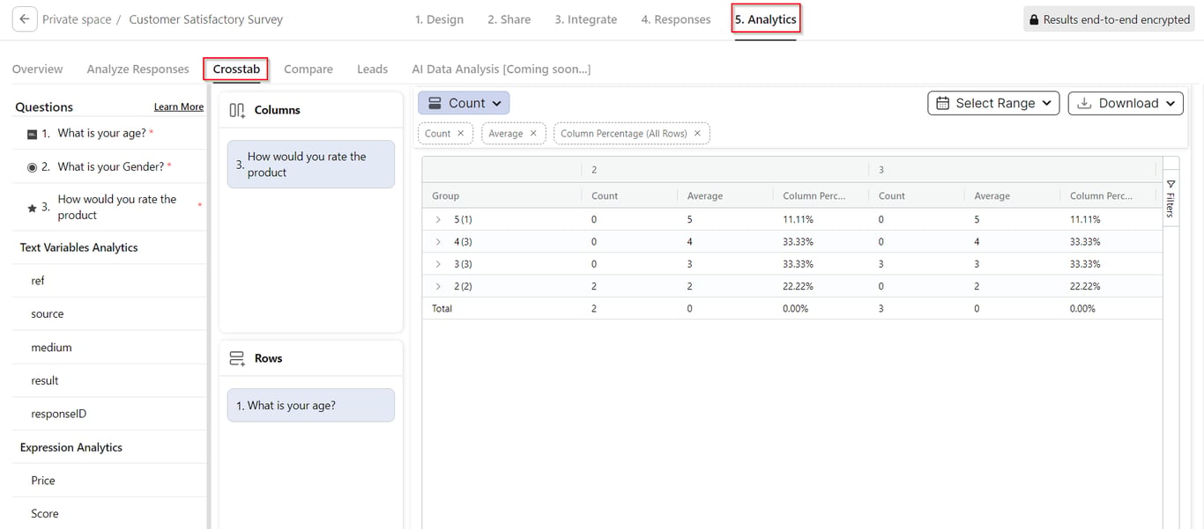1204x529 pixels.
Task: Open the Filters side panel
Action: coord(1171,198)
